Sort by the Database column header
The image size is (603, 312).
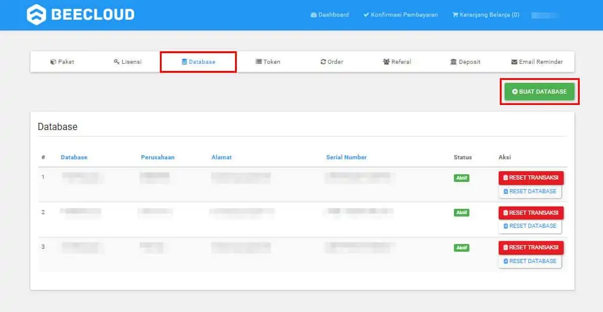tap(74, 157)
